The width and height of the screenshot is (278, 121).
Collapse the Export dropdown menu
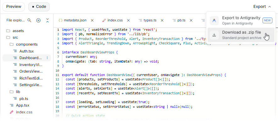tap(262, 7)
